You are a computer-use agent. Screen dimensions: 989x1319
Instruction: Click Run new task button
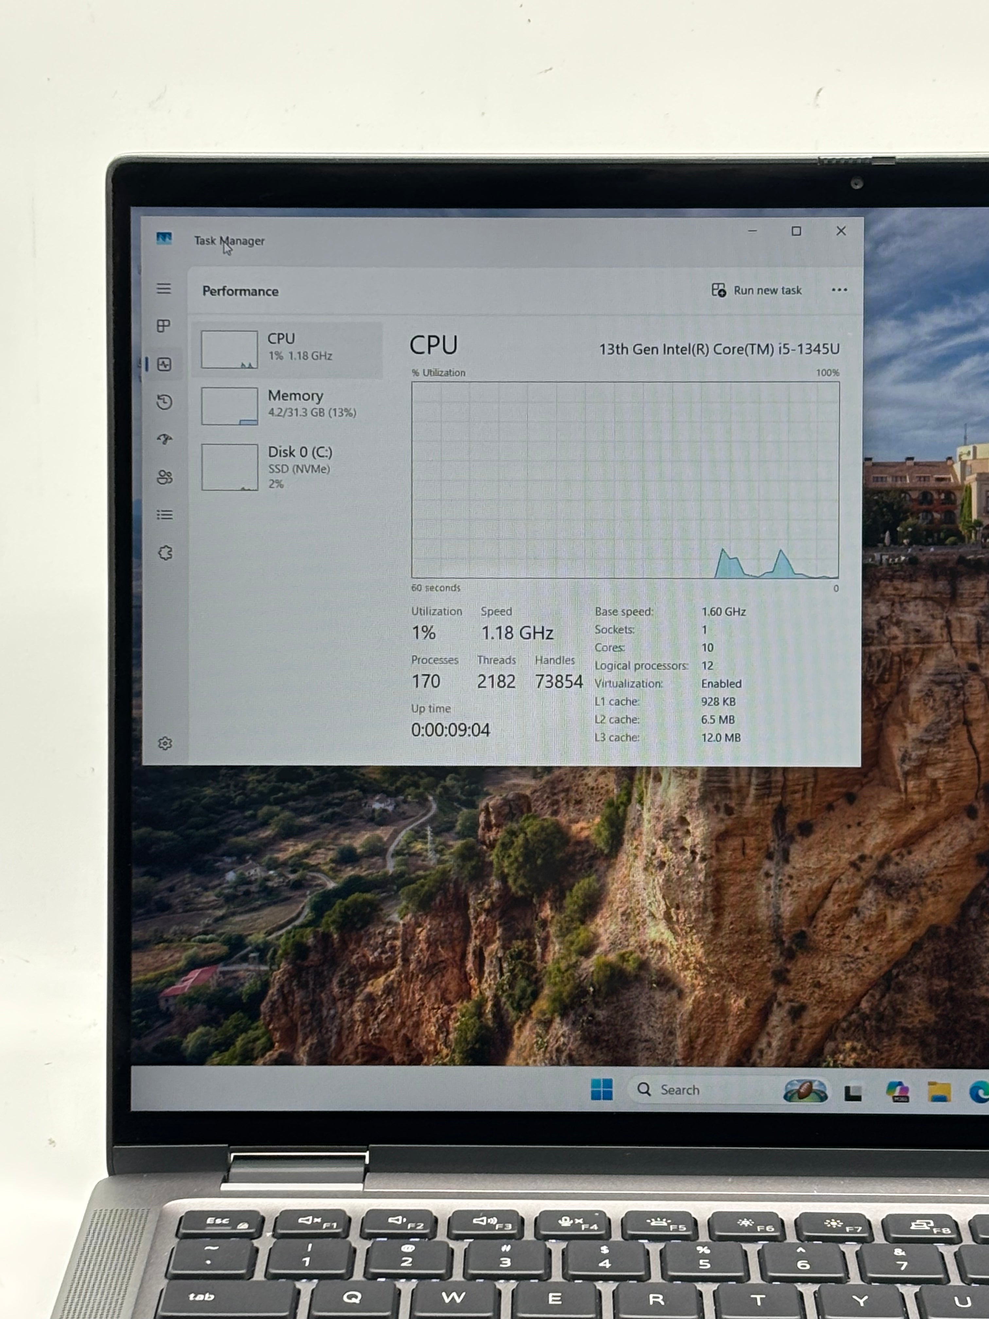tap(757, 290)
